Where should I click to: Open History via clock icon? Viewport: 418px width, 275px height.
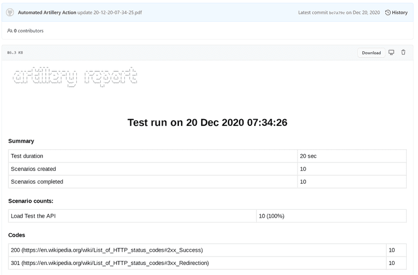(387, 12)
